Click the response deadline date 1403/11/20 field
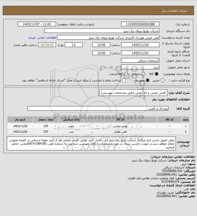The height and width of the screenshot is (216, 197). [x=140, y=45]
